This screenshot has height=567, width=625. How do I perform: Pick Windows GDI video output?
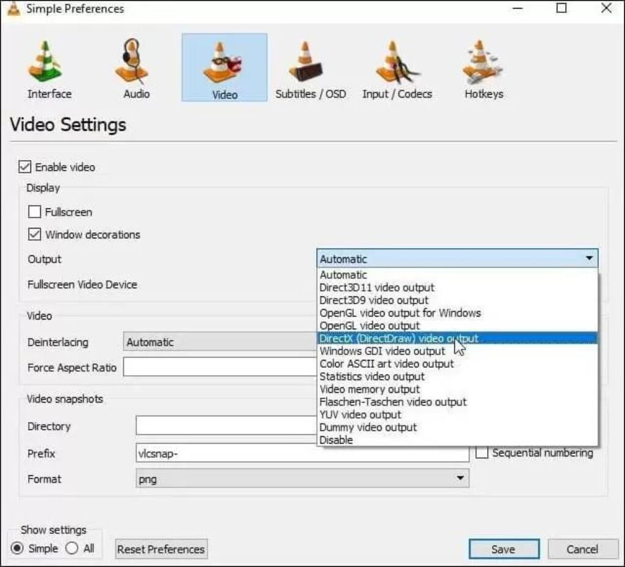(x=457, y=351)
